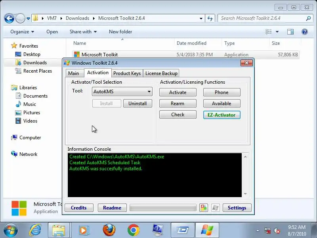Open the recent pages dropdown arrow
The height and width of the screenshot is (238, 317).
28,18
